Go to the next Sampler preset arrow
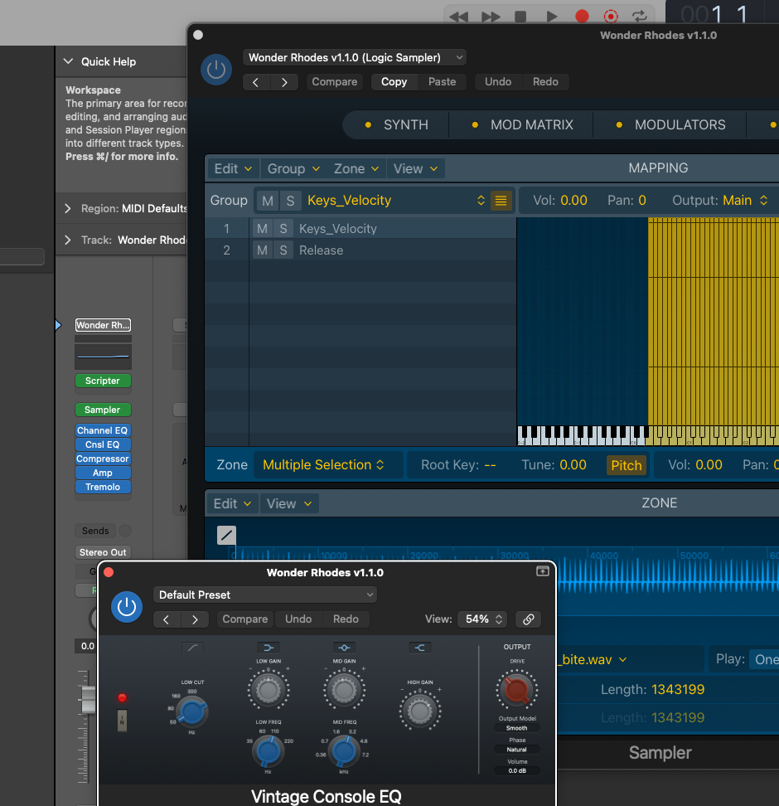Viewport: 779px width, 806px height. (x=284, y=82)
